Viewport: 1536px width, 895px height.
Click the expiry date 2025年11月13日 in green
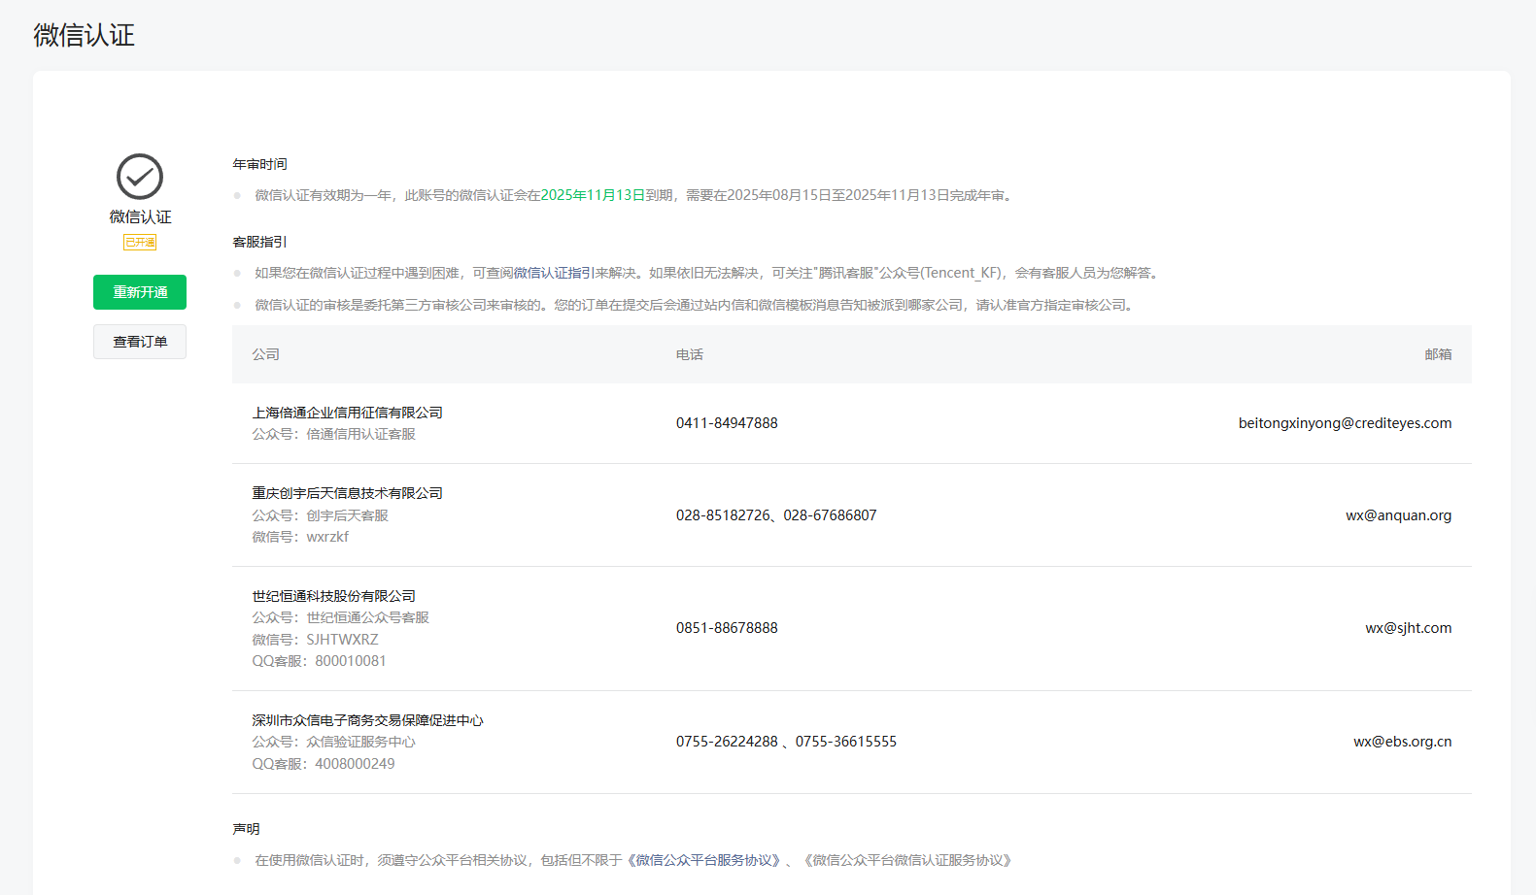tap(593, 195)
